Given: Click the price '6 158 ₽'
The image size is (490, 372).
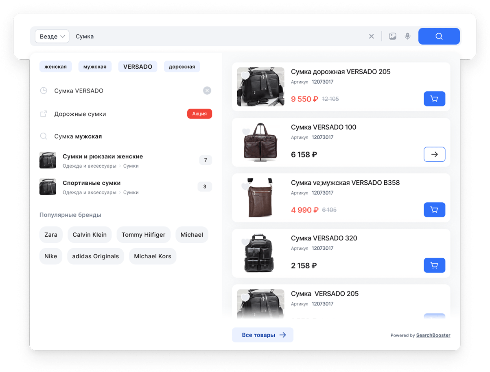Looking at the screenshot, I should click(304, 155).
